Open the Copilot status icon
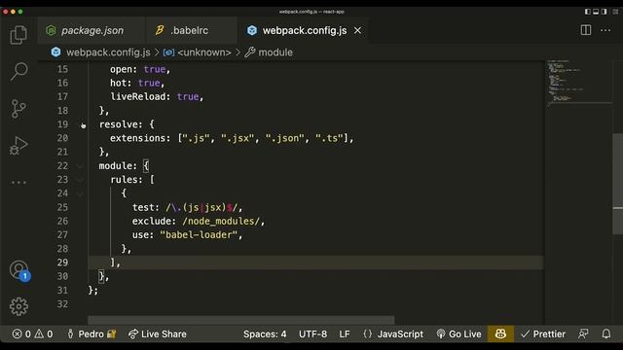Image resolution: width=623 pixels, height=350 pixels. [500, 334]
